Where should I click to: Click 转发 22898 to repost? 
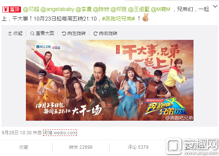81,147
